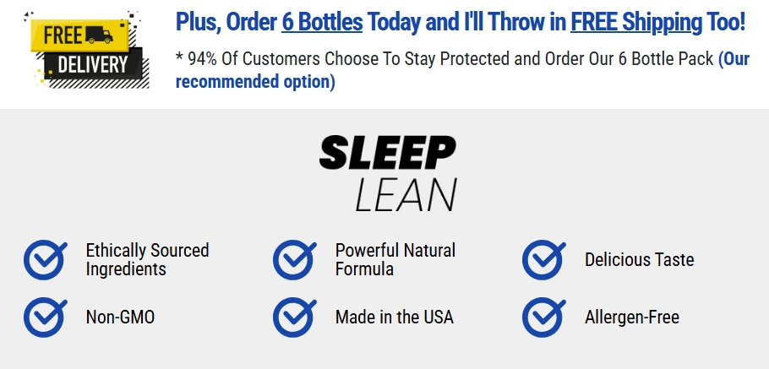Click the "LEAN" word in the logo

(406, 194)
